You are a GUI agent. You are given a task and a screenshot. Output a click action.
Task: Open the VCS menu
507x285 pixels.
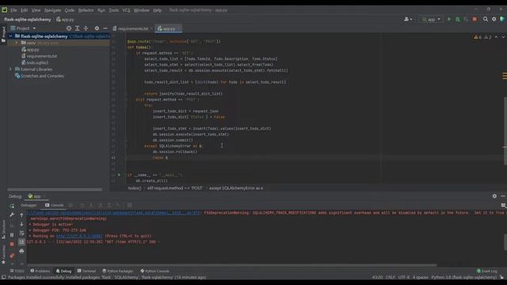coord(126,10)
